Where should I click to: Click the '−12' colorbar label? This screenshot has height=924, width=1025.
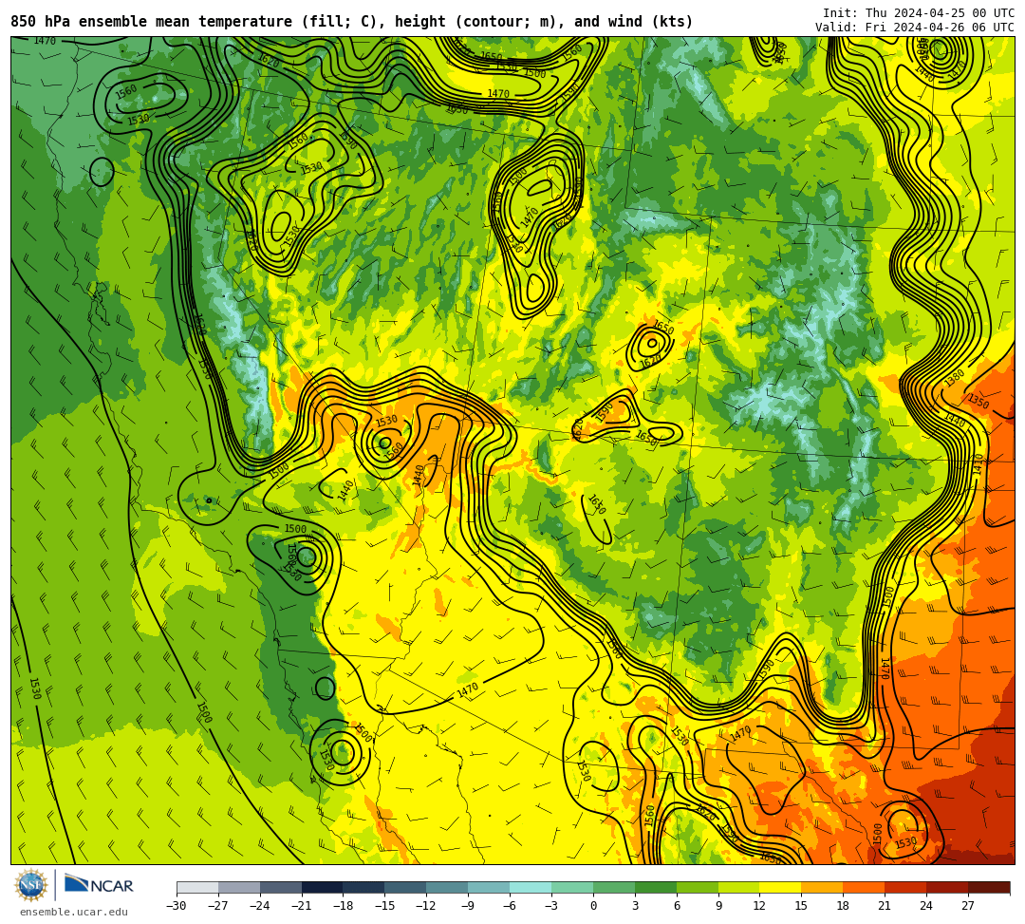(x=426, y=906)
